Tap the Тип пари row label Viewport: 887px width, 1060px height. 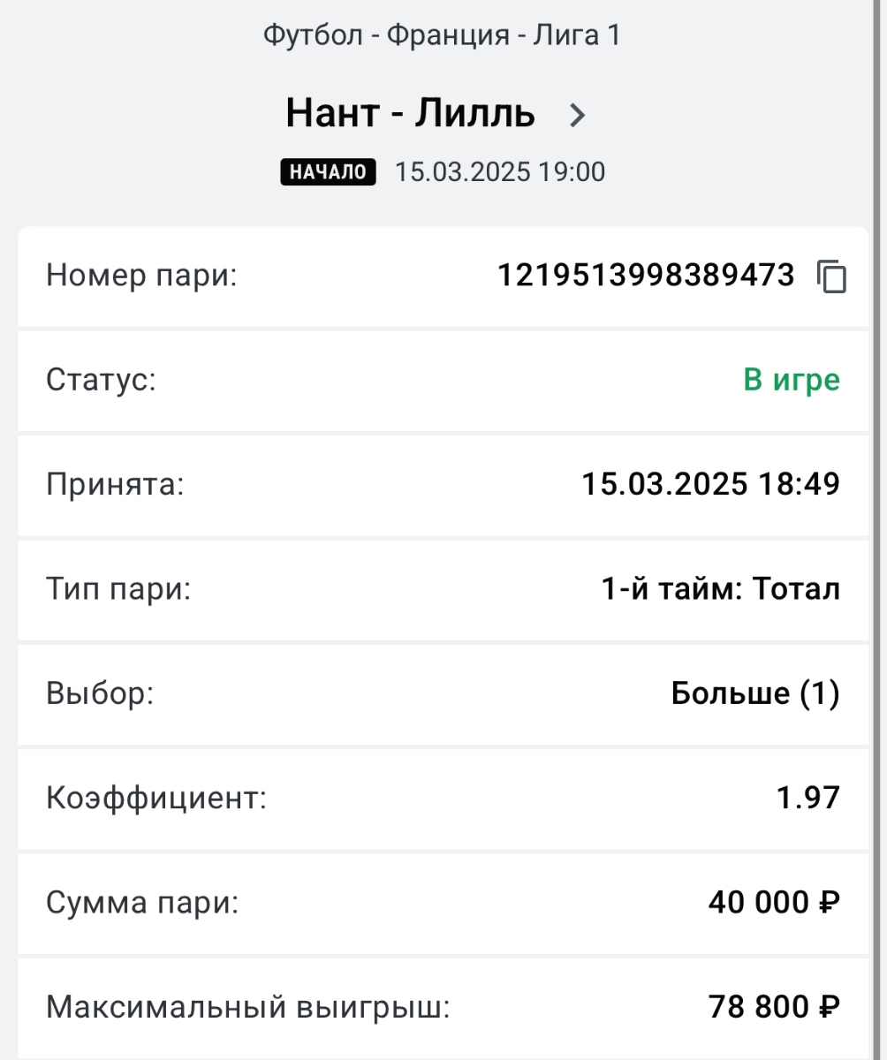pyautogui.click(x=118, y=589)
